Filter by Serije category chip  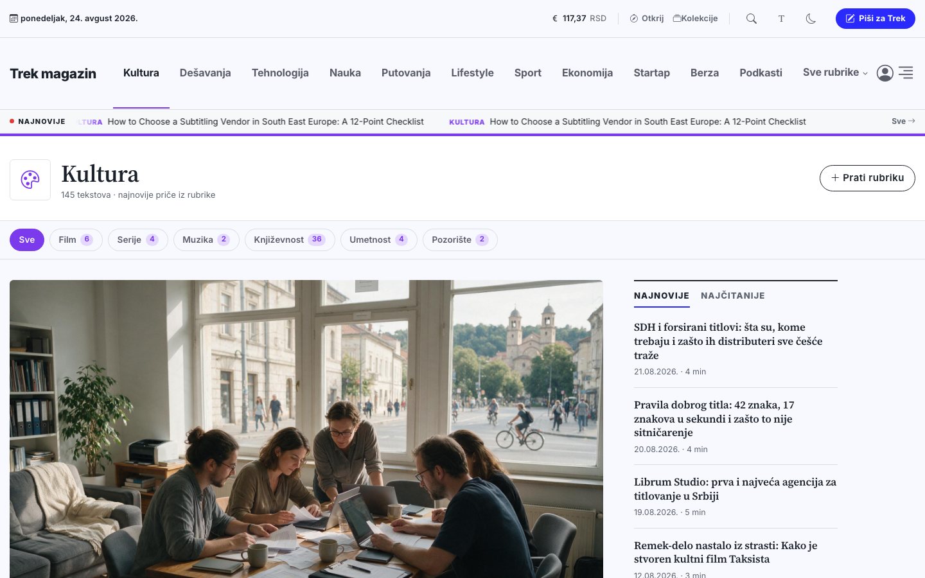(138, 240)
